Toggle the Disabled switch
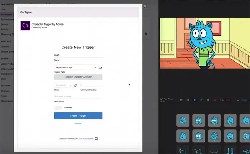Screen dimensions: 250x154 (58, 108)
